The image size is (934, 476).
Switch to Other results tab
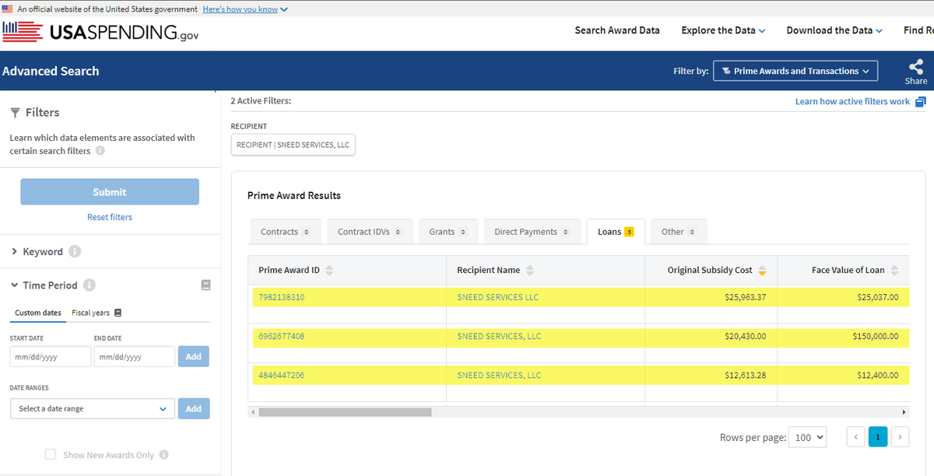679,232
